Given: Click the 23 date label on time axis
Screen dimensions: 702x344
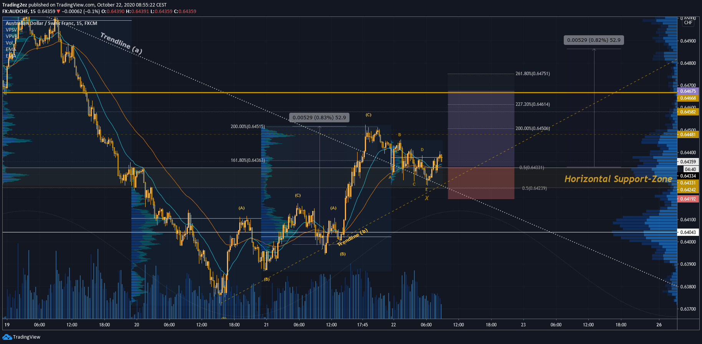Looking at the screenshot, I should pos(523,325).
